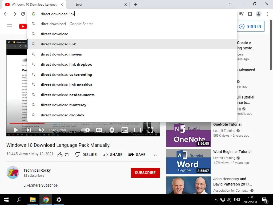Viewport: 273px width, 205px height.
Task: Select suggestion 'direct download vs torrenting'
Action: tap(132, 74)
